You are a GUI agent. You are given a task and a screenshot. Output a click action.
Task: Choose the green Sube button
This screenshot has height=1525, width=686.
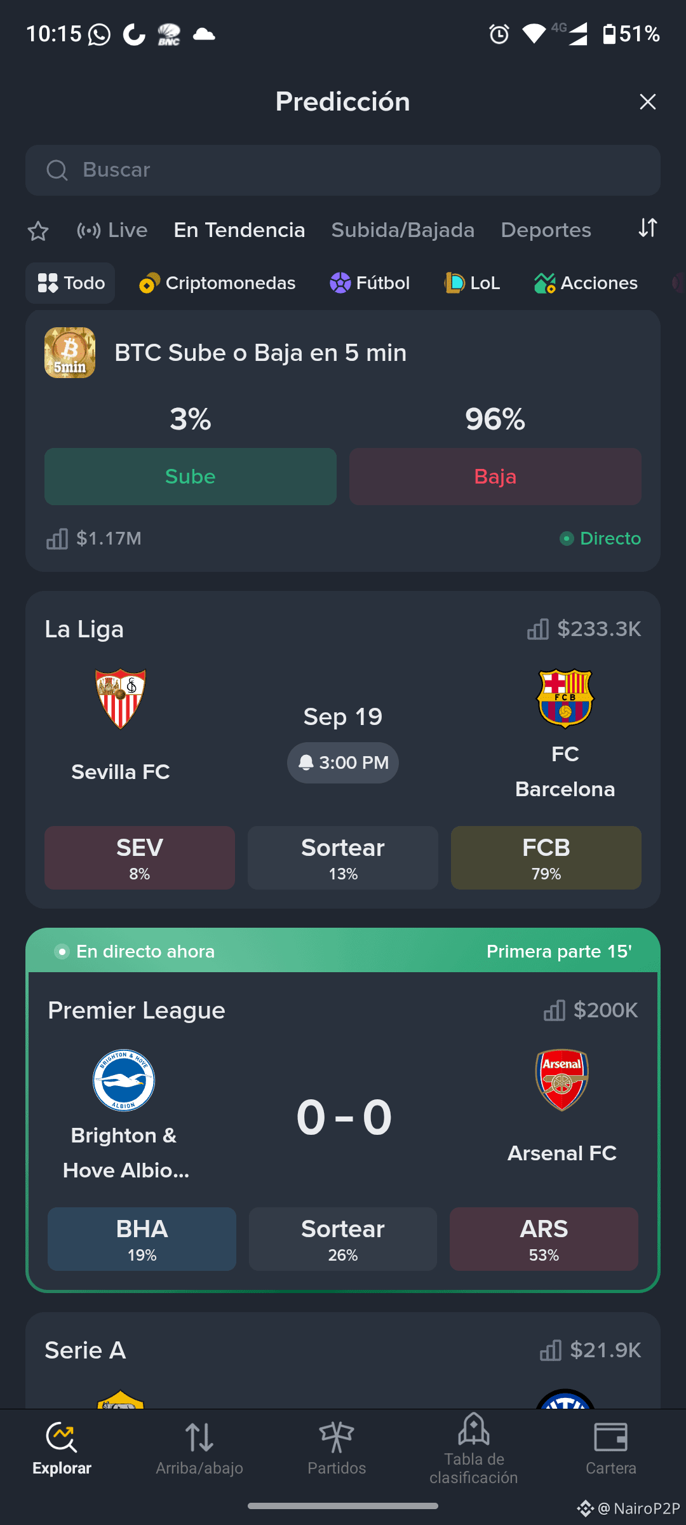pyautogui.click(x=191, y=477)
